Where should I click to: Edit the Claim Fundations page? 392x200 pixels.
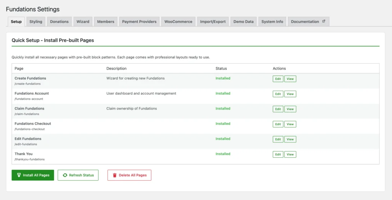pos(278,109)
